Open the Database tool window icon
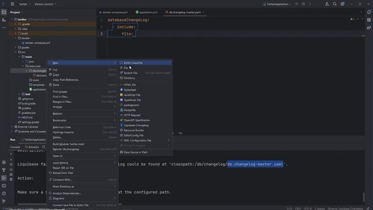Image resolution: width=373 pixels, height=210 pixels. click(369, 20)
